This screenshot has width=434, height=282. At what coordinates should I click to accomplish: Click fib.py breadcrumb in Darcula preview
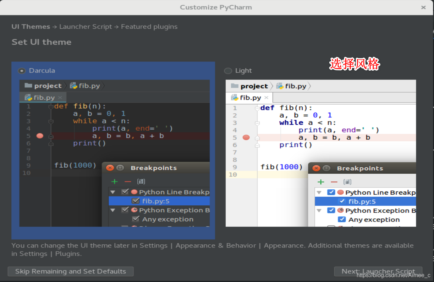point(85,86)
